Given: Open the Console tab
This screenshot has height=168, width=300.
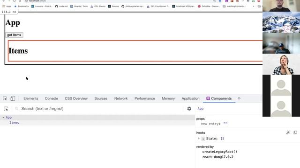Looking at the screenshot, I should click(x=51, y=98).
